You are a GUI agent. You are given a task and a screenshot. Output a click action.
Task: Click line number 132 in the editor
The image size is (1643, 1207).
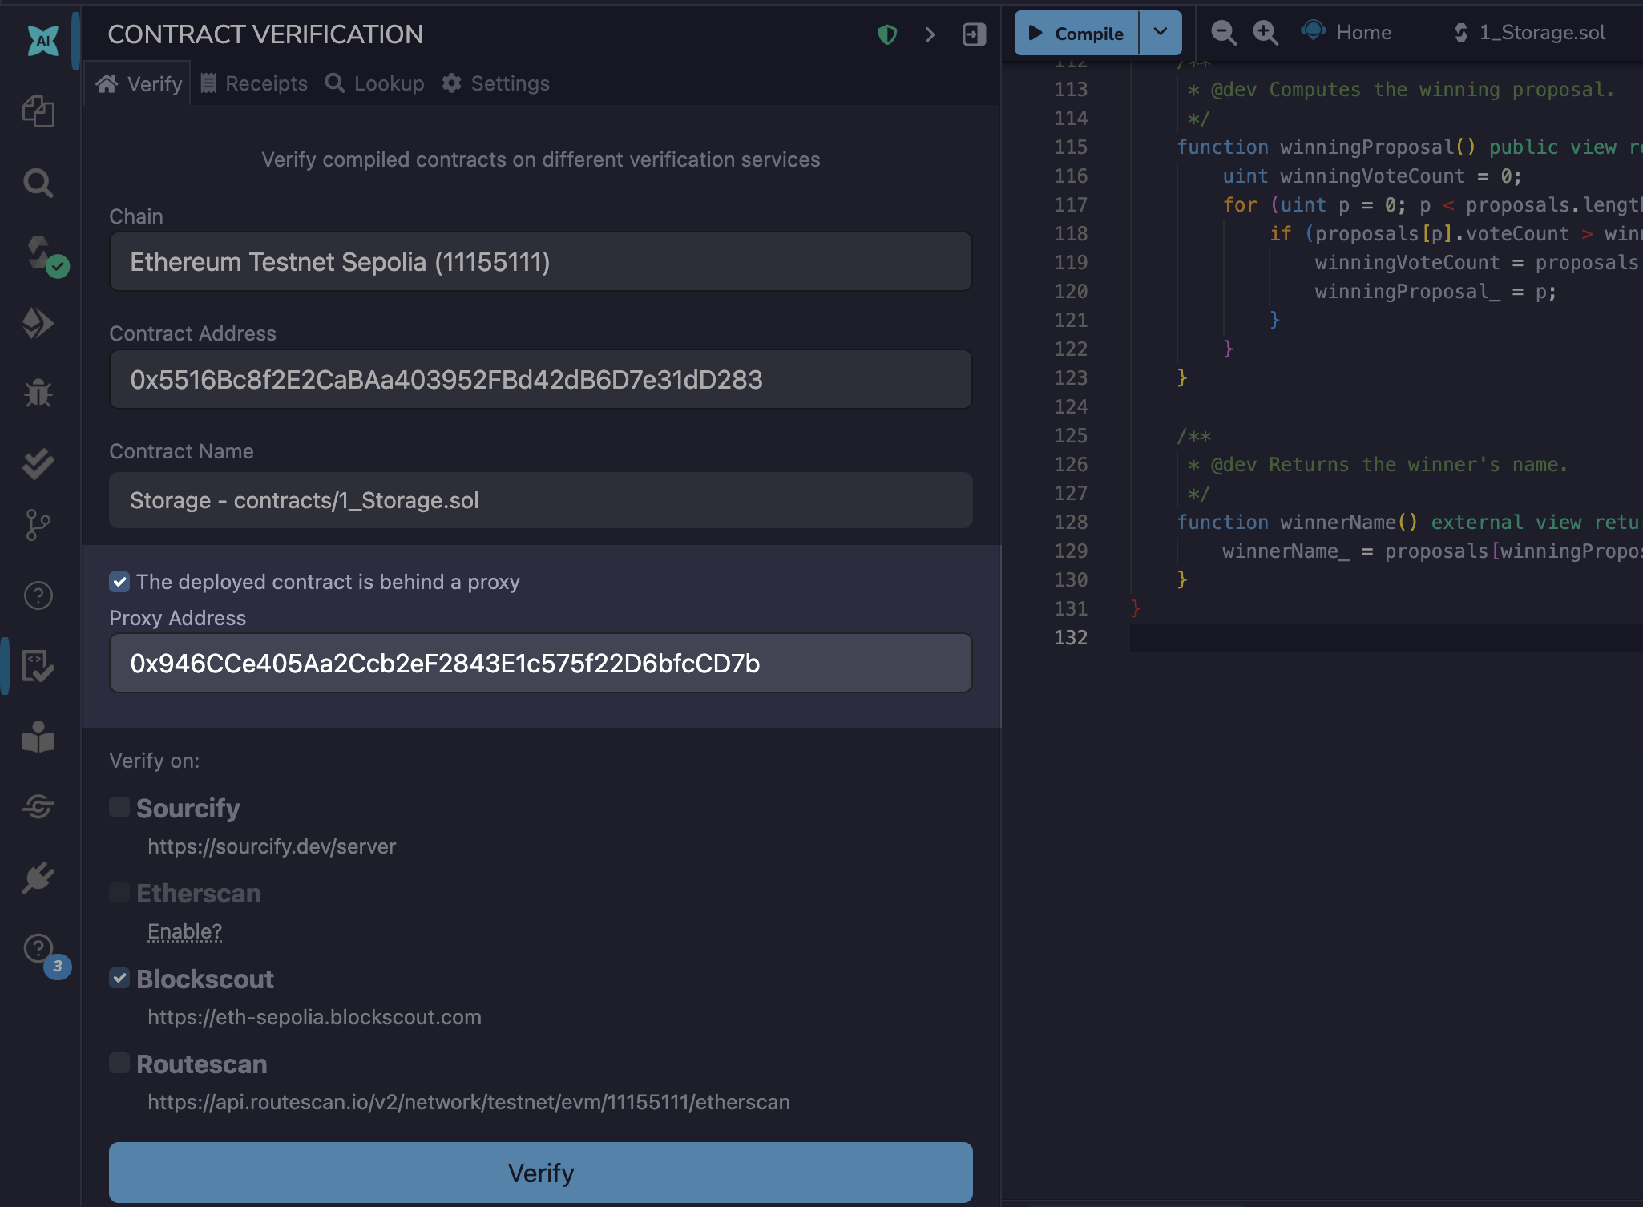[x=1071, y=638]
